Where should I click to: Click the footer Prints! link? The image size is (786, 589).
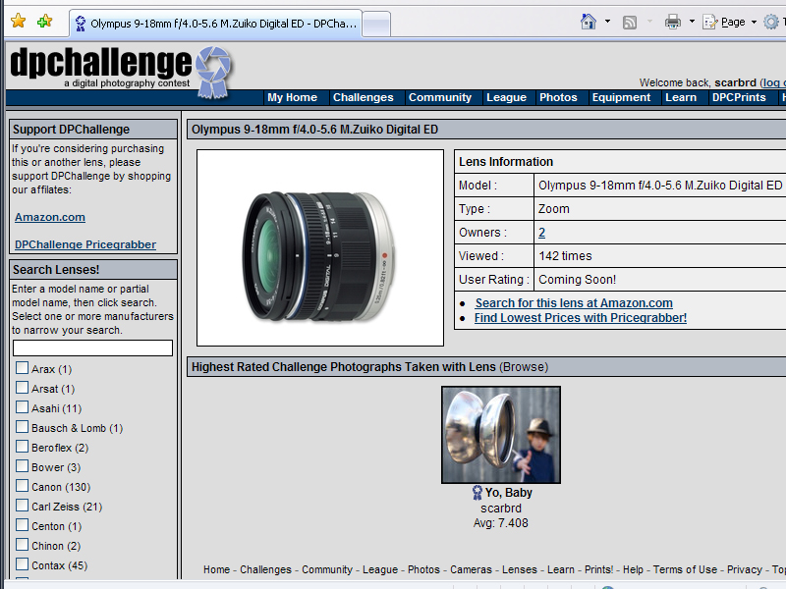click(x=598, y=569)
